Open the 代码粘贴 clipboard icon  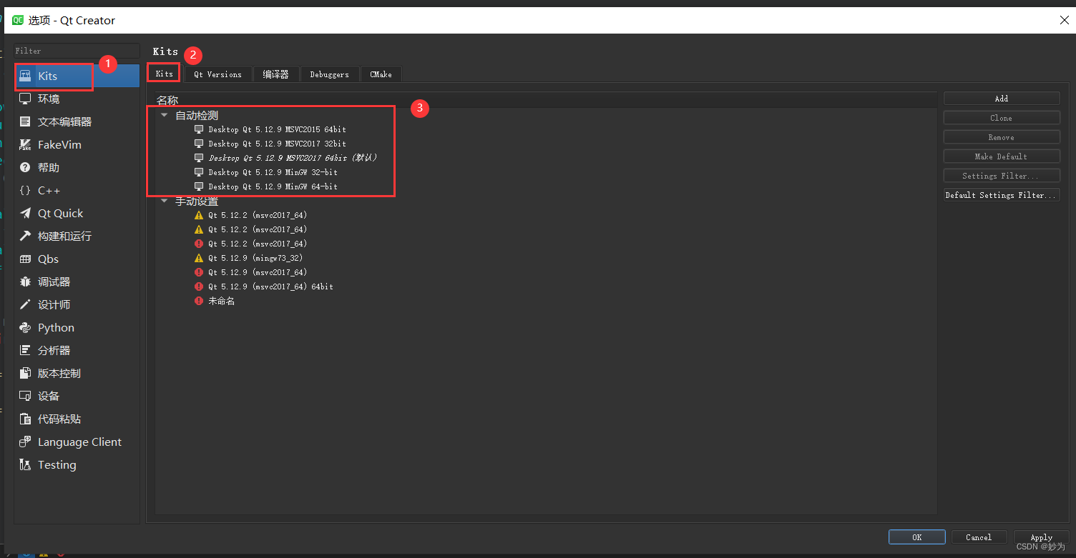click(26, 419)
